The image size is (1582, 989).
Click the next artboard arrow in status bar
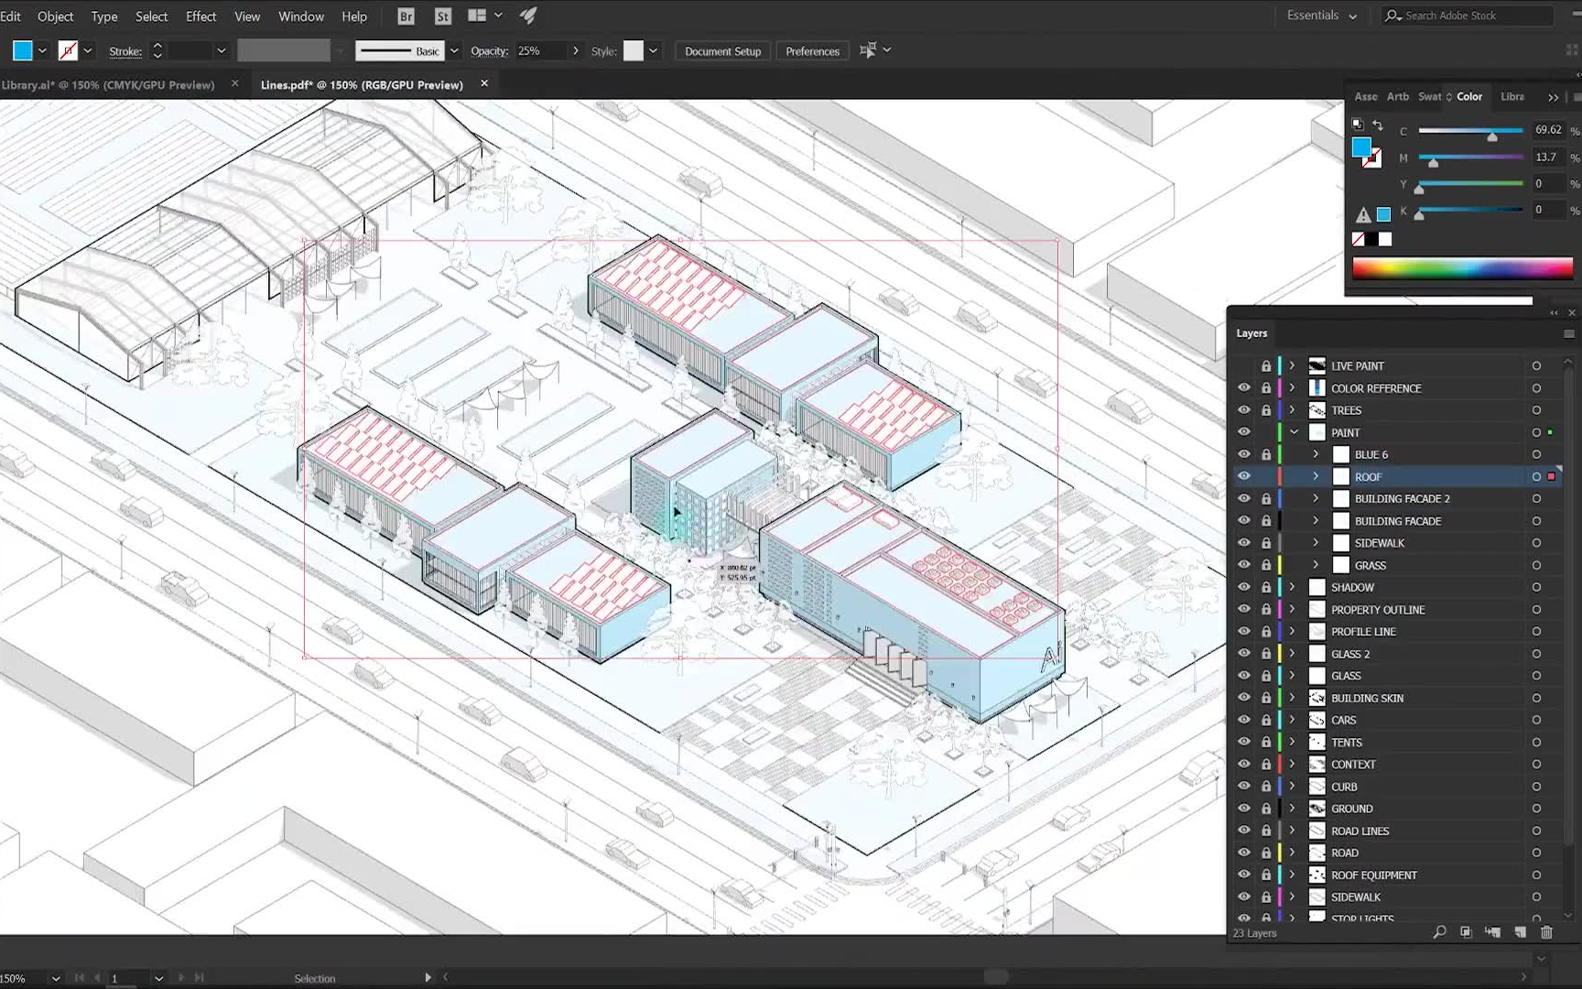[180, 978]
